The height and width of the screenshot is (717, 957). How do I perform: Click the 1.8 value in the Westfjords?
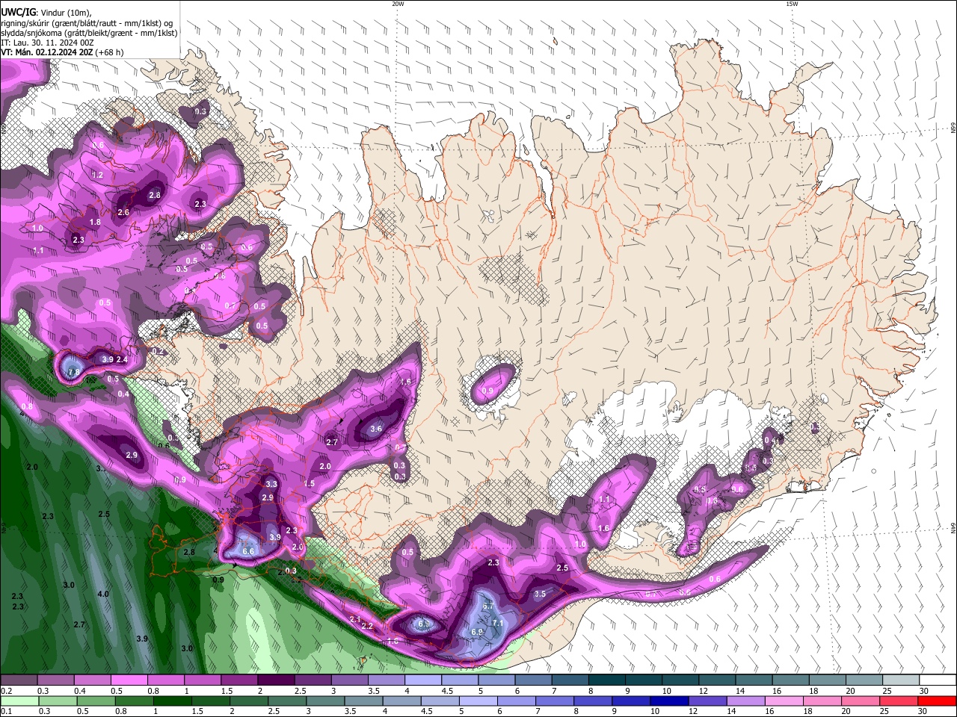pos(95,222)
